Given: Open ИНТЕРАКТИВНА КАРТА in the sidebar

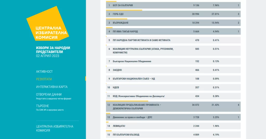Looking at the screenshot, I should pos(52,87).
